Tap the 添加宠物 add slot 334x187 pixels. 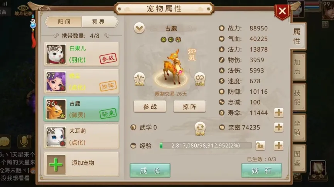[x=81, y=164]
